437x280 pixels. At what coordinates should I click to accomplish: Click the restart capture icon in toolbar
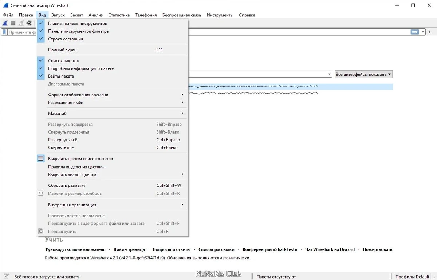(x=21, y=23)
